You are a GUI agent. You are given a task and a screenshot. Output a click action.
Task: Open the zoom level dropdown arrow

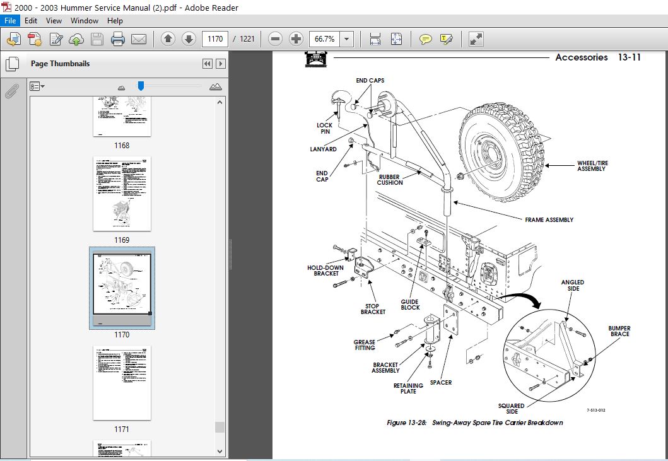347,39
